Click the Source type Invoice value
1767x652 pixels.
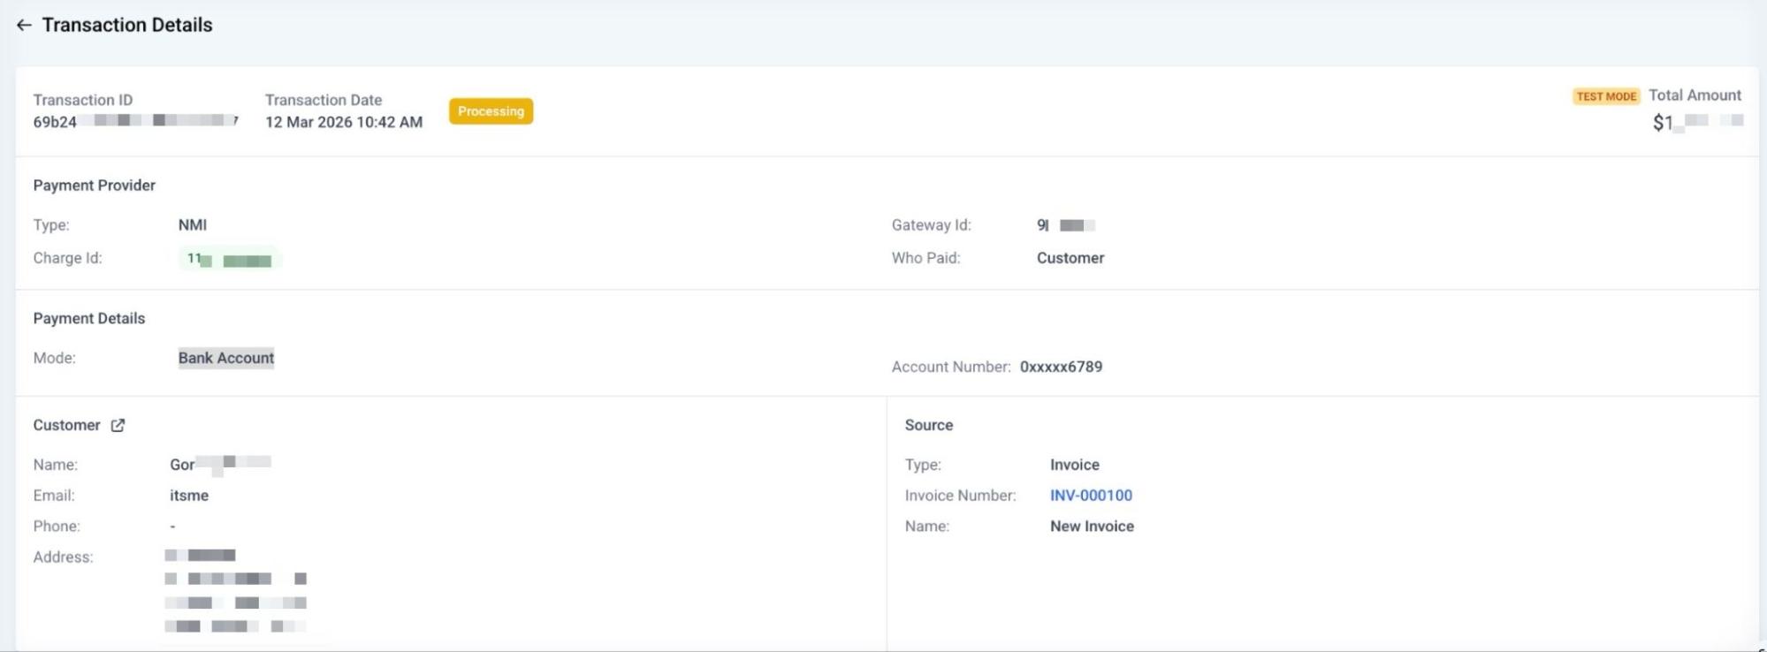pos(1074,465)
